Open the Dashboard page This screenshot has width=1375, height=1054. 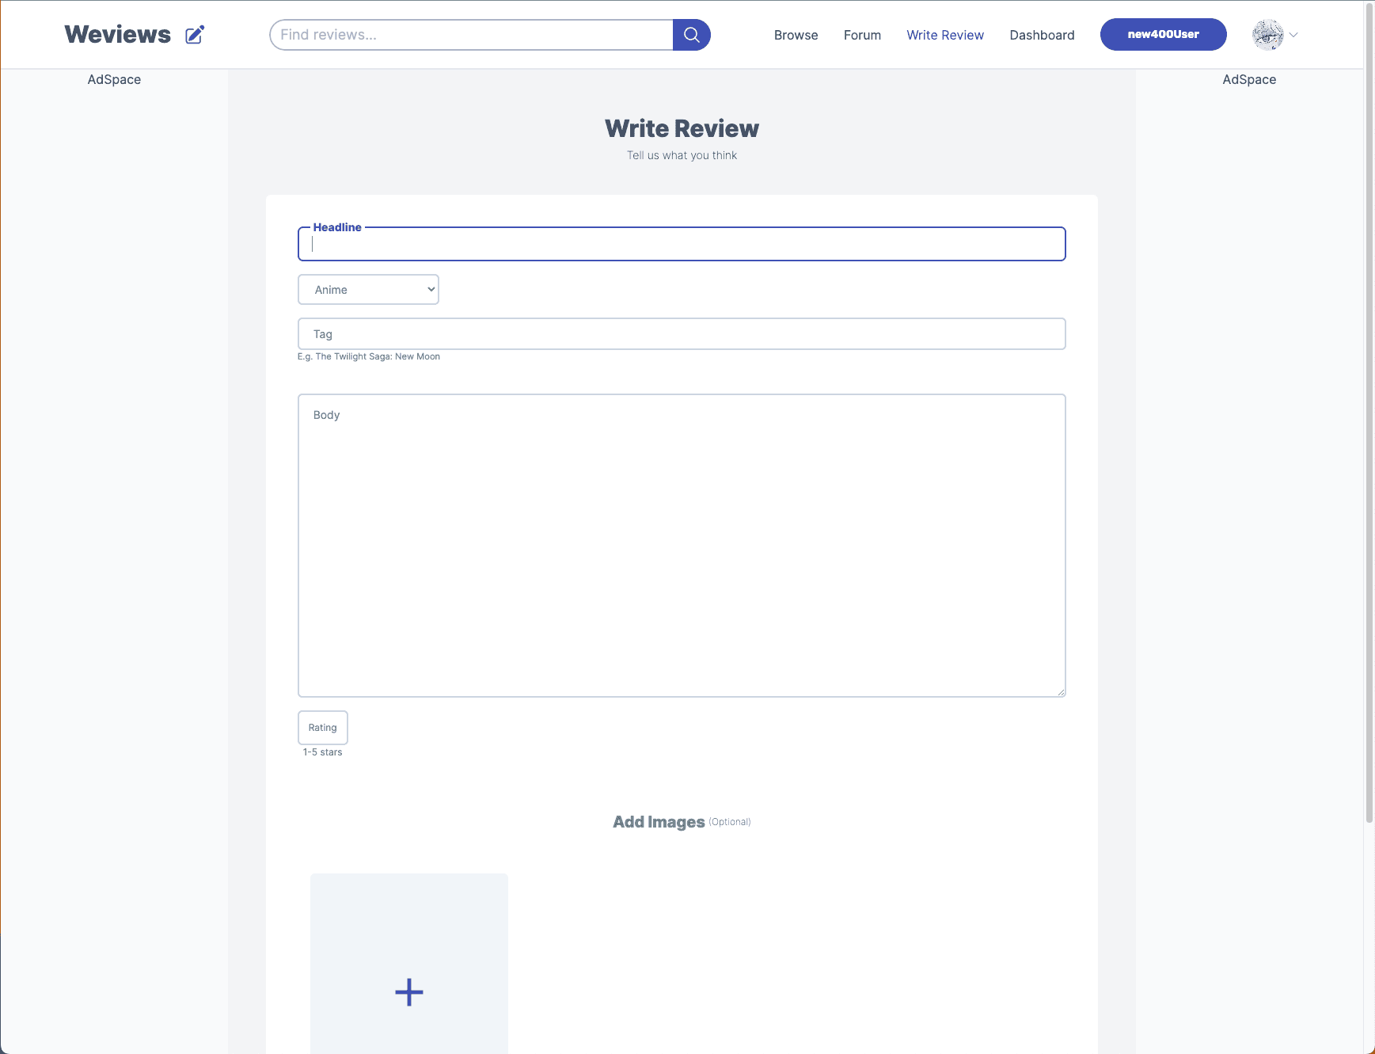(1042, 35)
